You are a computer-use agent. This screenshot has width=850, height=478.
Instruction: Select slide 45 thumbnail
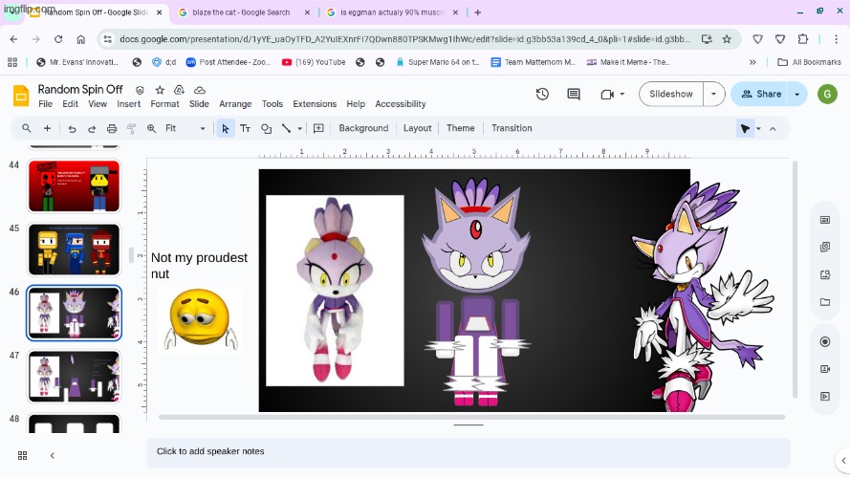(x=74, y=250)
